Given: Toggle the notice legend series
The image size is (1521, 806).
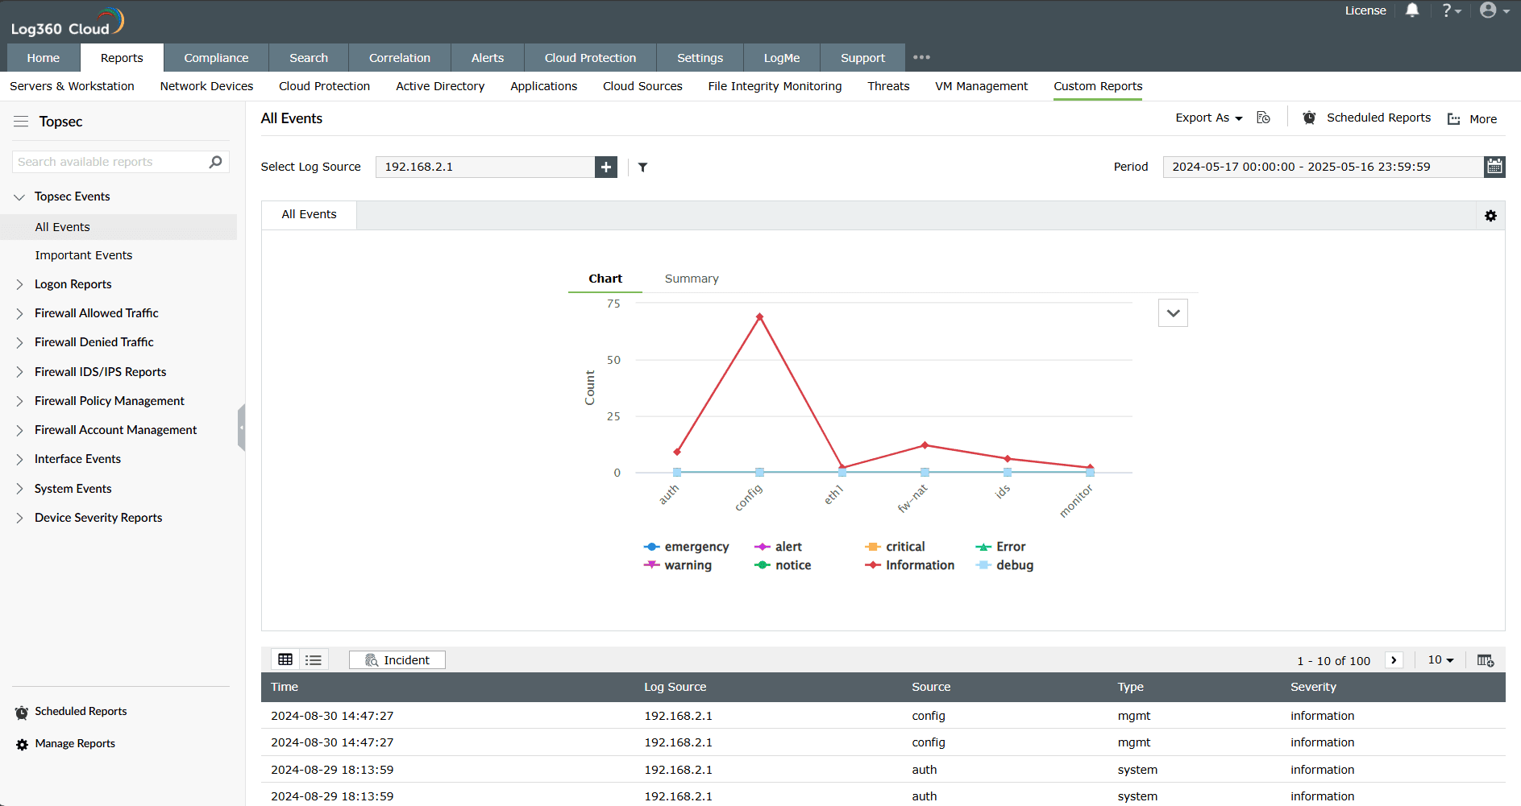Looking at the screenshot, I should click(783, 565).
